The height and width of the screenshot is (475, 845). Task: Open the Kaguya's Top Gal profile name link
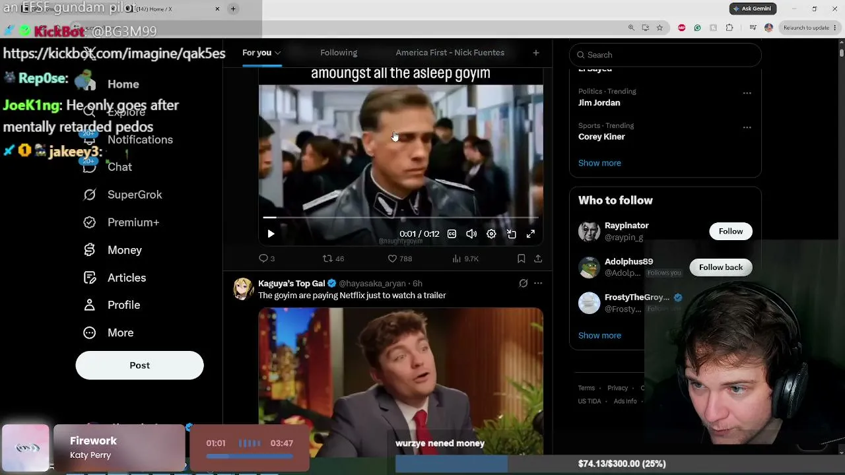pos(292,284)
